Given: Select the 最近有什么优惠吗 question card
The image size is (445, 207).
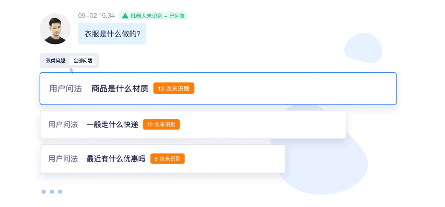Looking at the screenshot, I should pyautogui.click(x=163, y=159).
